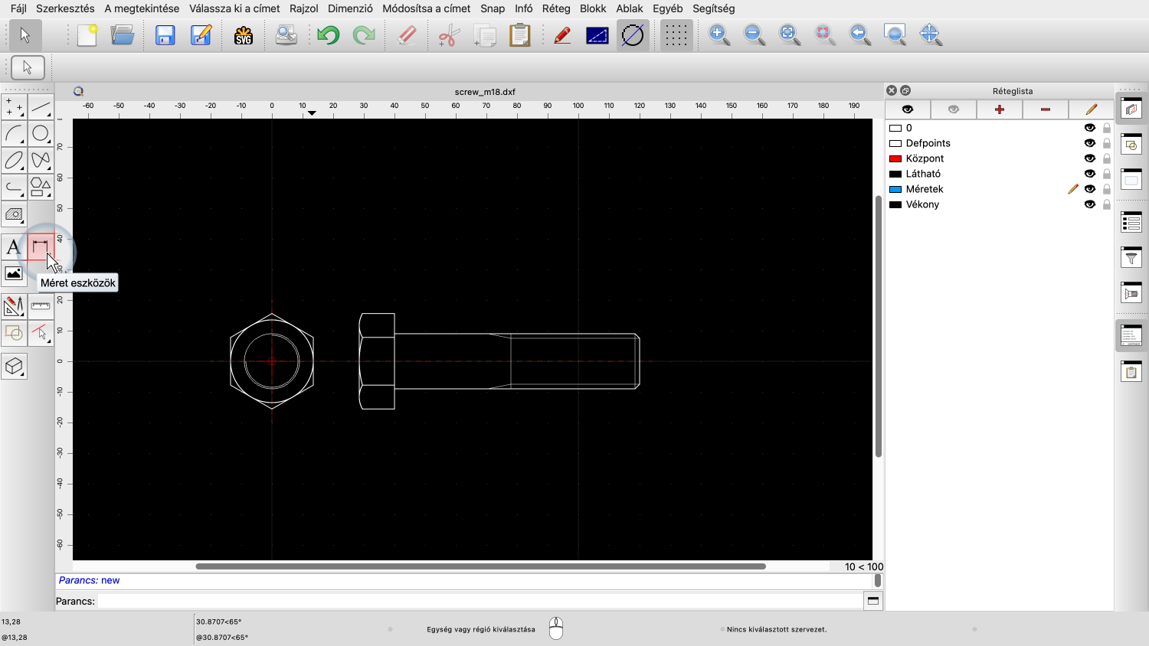
Task: Select the Line drawing tool
Action: tap(40, 107)
